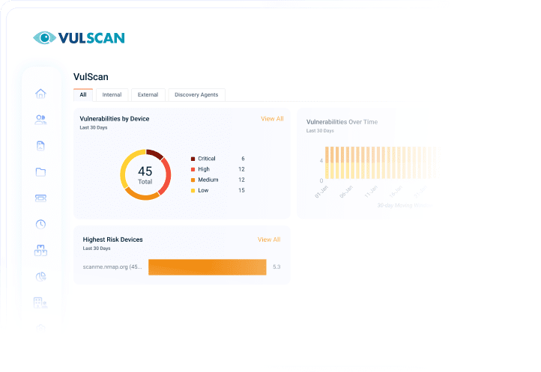Click the VulScan eye logo
This screenshot has height=372, width=541.
point(44,37)
